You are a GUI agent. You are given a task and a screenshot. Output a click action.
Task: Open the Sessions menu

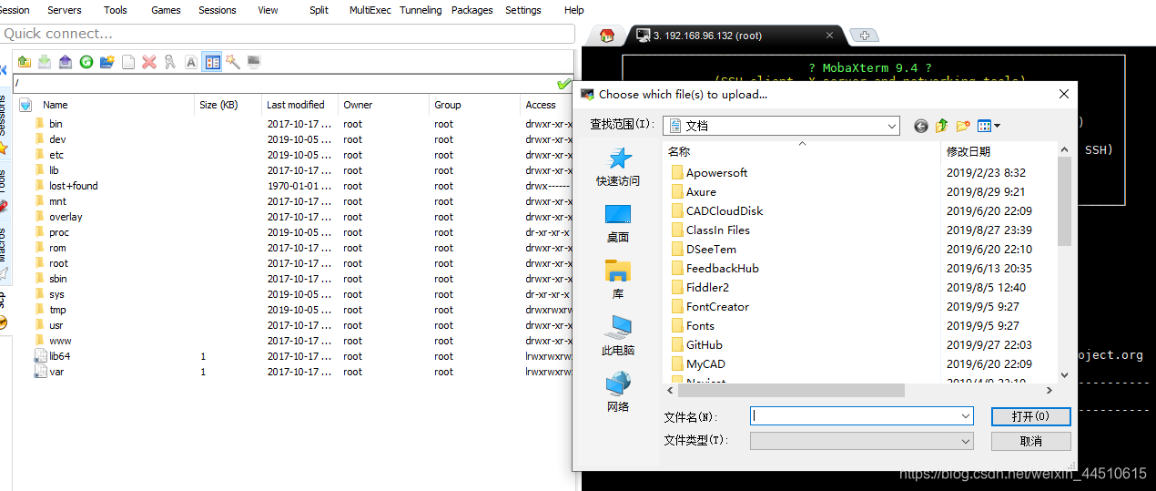(217, 10)
